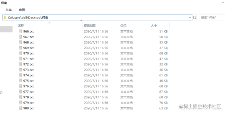Sort files by 名称 column header
The height and width of the screenshot is (113, 225).
click(x=21, y=26)
